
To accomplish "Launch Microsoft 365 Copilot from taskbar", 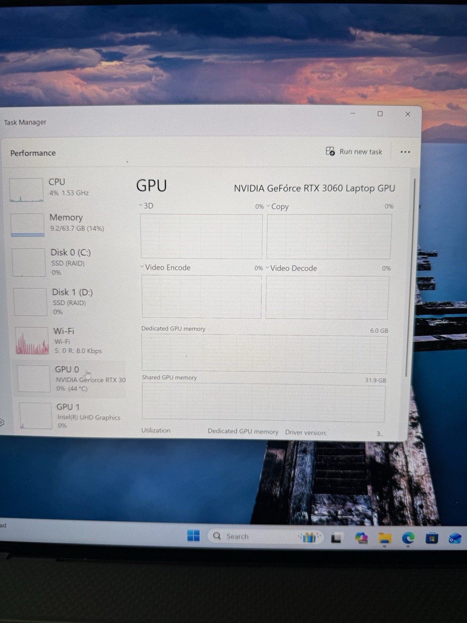I will [362, 538].
